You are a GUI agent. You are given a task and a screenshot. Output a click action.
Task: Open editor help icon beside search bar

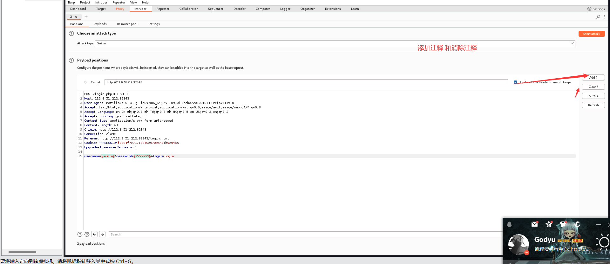pyautogui.click(x=80, y=235)
